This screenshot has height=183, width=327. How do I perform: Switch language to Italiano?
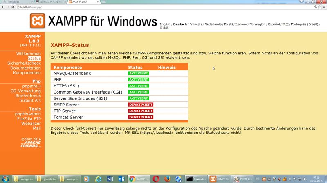241,24
